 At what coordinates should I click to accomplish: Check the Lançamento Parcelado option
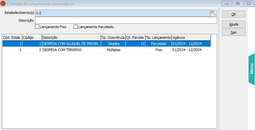tap(76, 27)
